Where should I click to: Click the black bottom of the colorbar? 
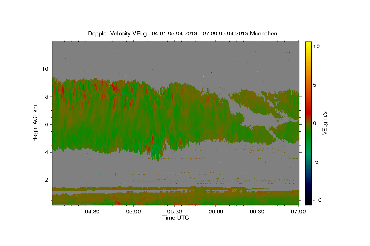coord(308,201)
